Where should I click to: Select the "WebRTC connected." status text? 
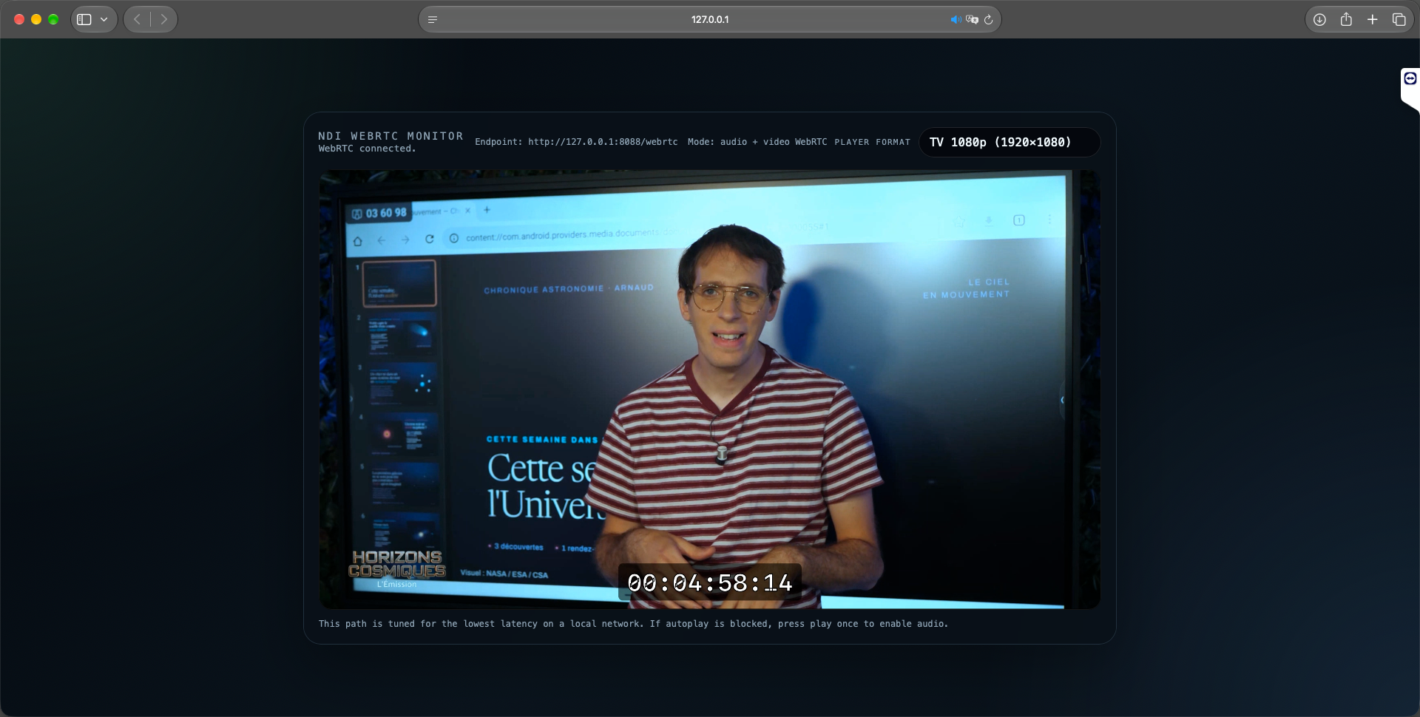pyautogui.click(x=368, y=149)
